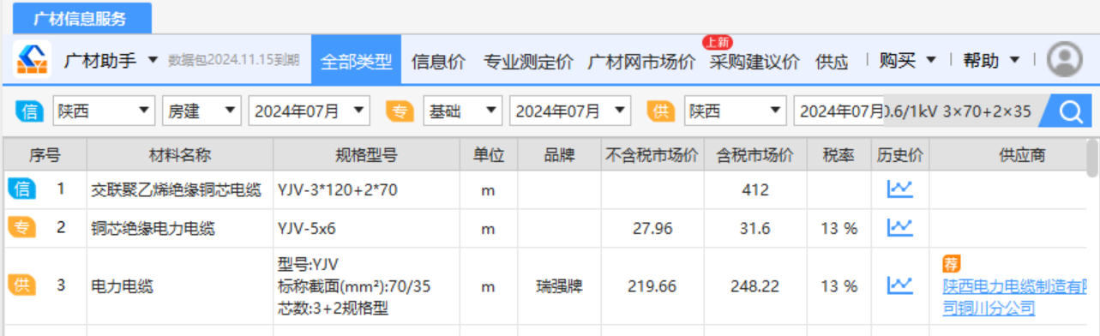1100x336 pixels.
Task: Open the 信息价 2024年07月 date dropdown
Action: click(x=310, y=111)
